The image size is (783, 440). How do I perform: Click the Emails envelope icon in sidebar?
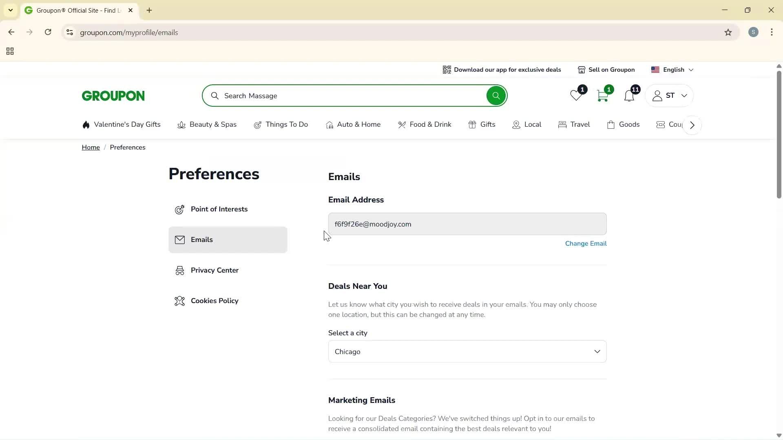pos(180,240)
